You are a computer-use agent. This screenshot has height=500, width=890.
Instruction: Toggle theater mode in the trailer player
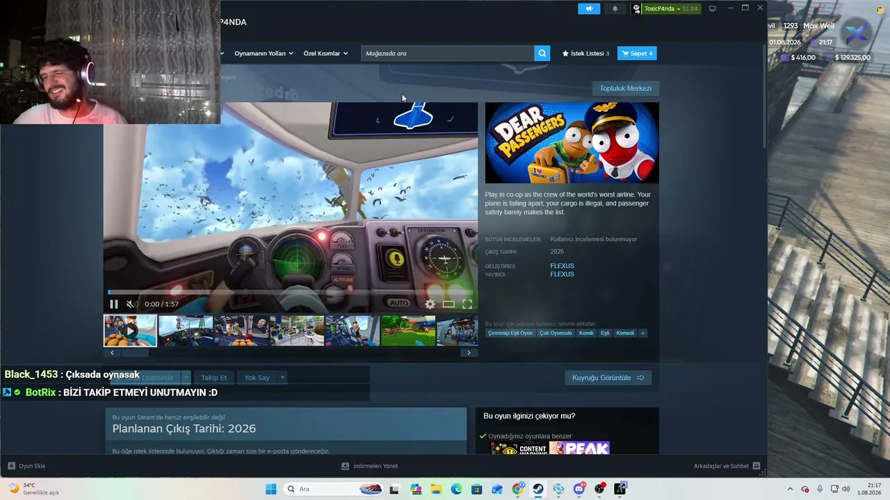tap(448, 304)
